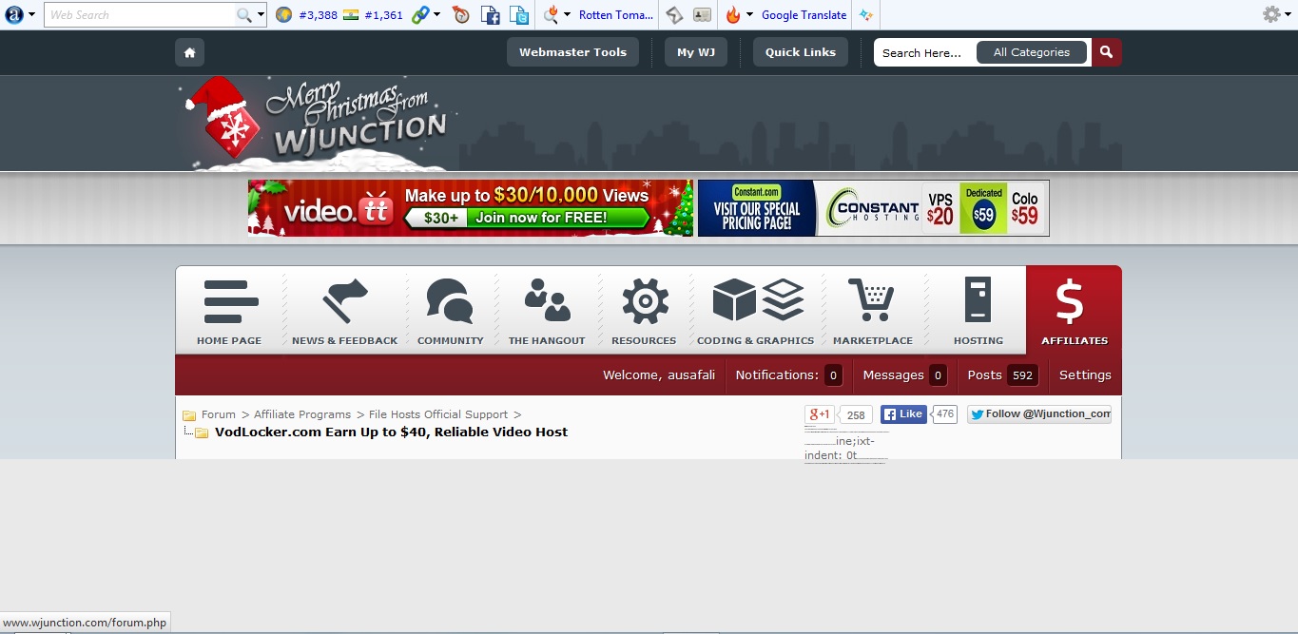This screenshot has height=634, width=1298.
Task: Select the Affiliates tab
Action: 1074,310
